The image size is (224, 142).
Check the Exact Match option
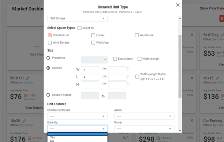click(115, 59)
